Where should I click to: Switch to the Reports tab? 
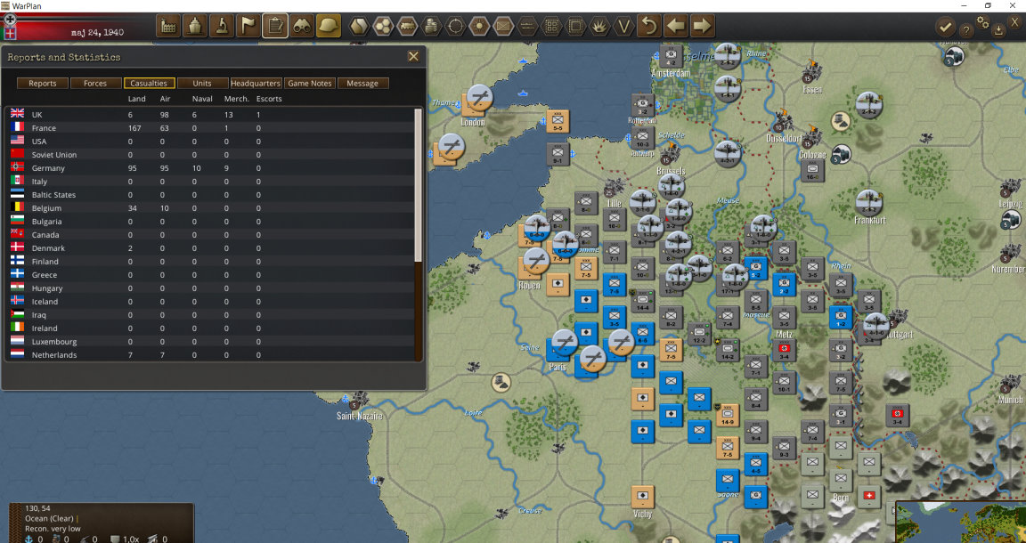pyautogui.click(x=42, y=83)
